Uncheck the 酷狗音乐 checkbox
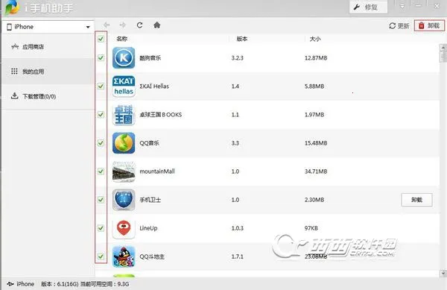This screenshot has width=447, height=290. click(x=101, y=57)
